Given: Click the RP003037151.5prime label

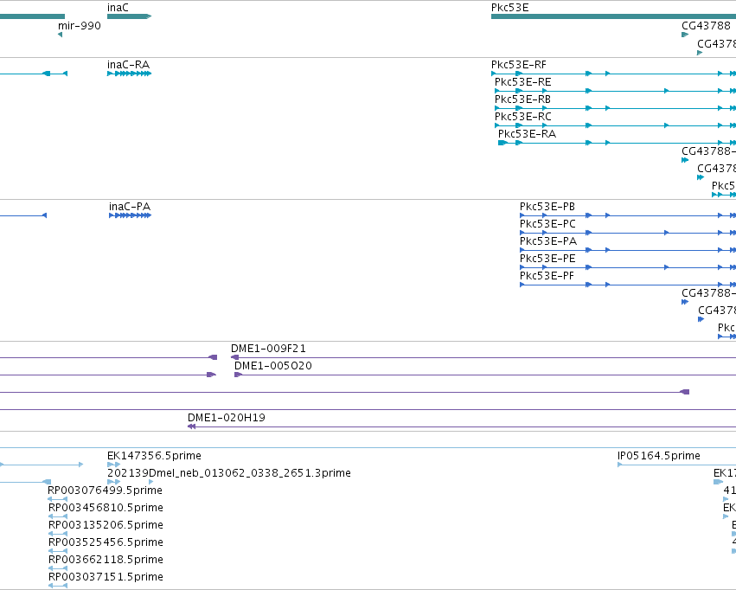Looking at the screenshot, I should (106, 577).
